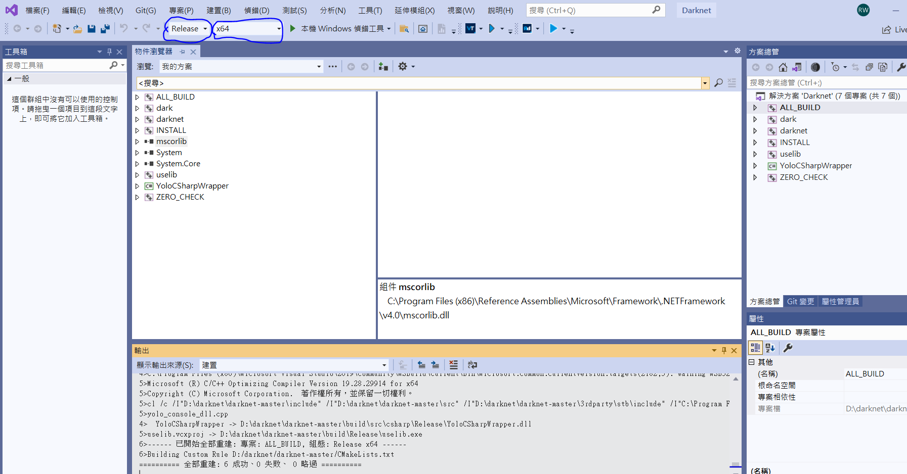This screenshot has width=907, height=474.
Task: Click the Object Browser search magnifier icon
Action: (718, 83)
